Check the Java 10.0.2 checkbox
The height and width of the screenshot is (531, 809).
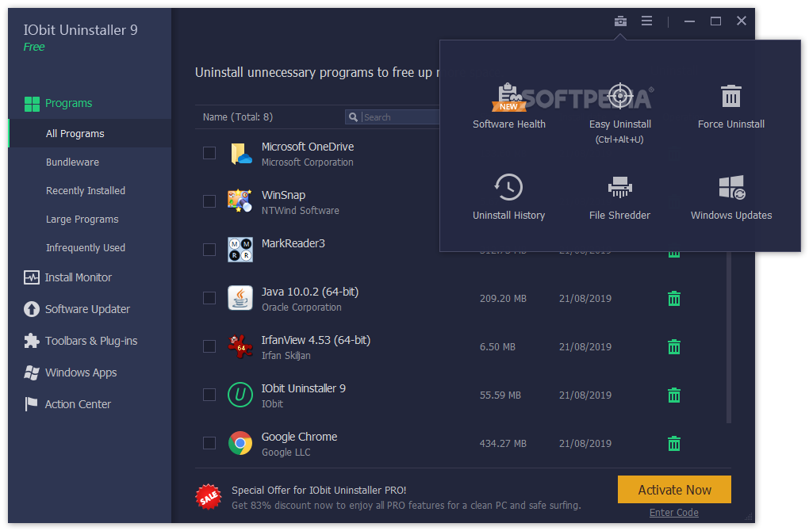tap(209, 298)
